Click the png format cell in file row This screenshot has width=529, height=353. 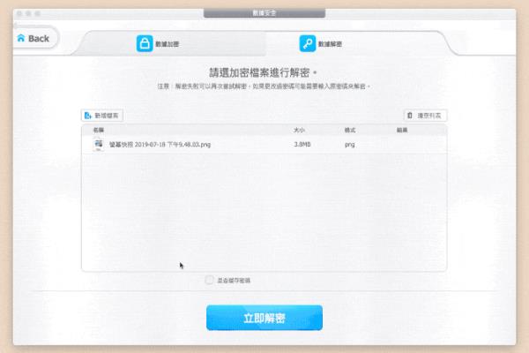[350, 143]
